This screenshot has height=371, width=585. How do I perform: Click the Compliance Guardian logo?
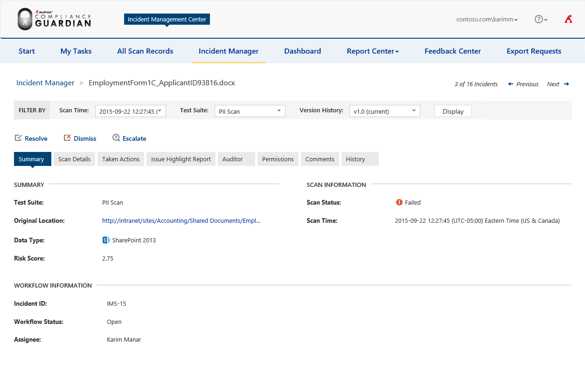(54, 19)
